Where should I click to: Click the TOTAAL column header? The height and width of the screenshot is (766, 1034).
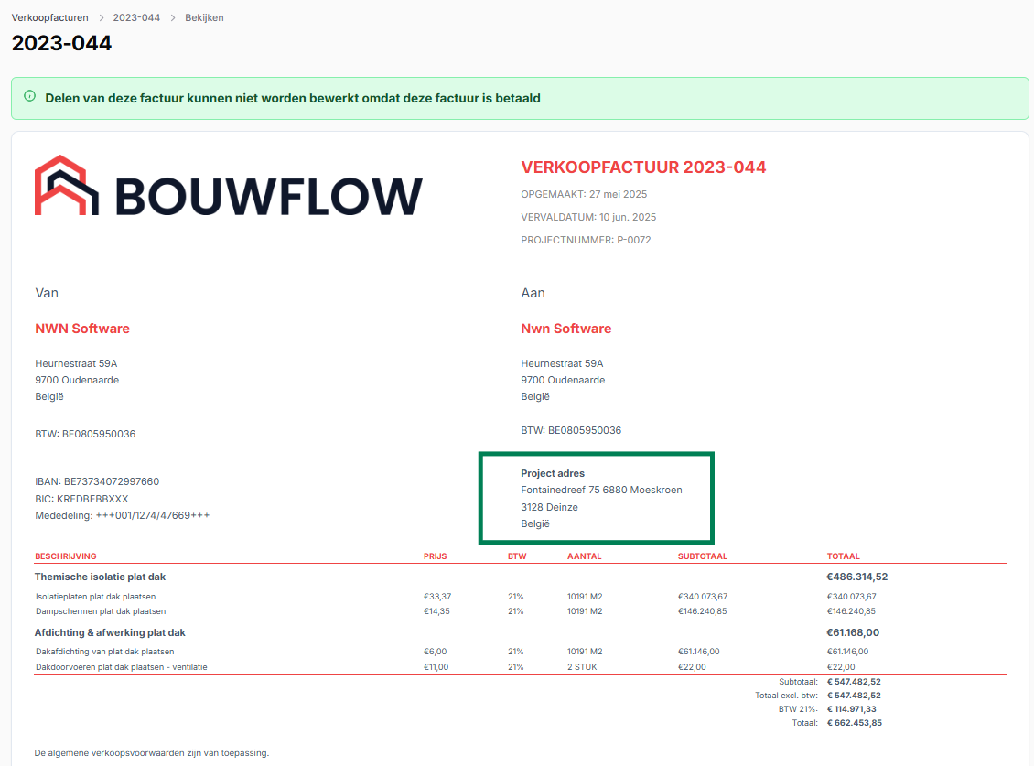click(x=843, y=556)
